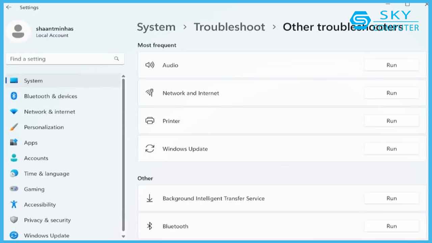
Task: Click the Audio row label
Action: tap(170, 65)
